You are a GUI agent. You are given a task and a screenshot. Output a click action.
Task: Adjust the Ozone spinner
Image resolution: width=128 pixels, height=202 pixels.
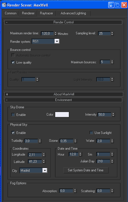tap(75, 141)
